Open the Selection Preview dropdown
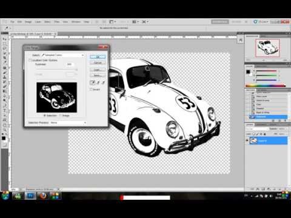 pos(69,122)
